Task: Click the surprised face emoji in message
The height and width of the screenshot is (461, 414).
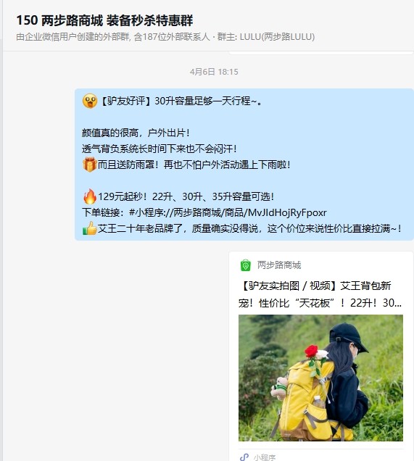Action: (90, 101)
